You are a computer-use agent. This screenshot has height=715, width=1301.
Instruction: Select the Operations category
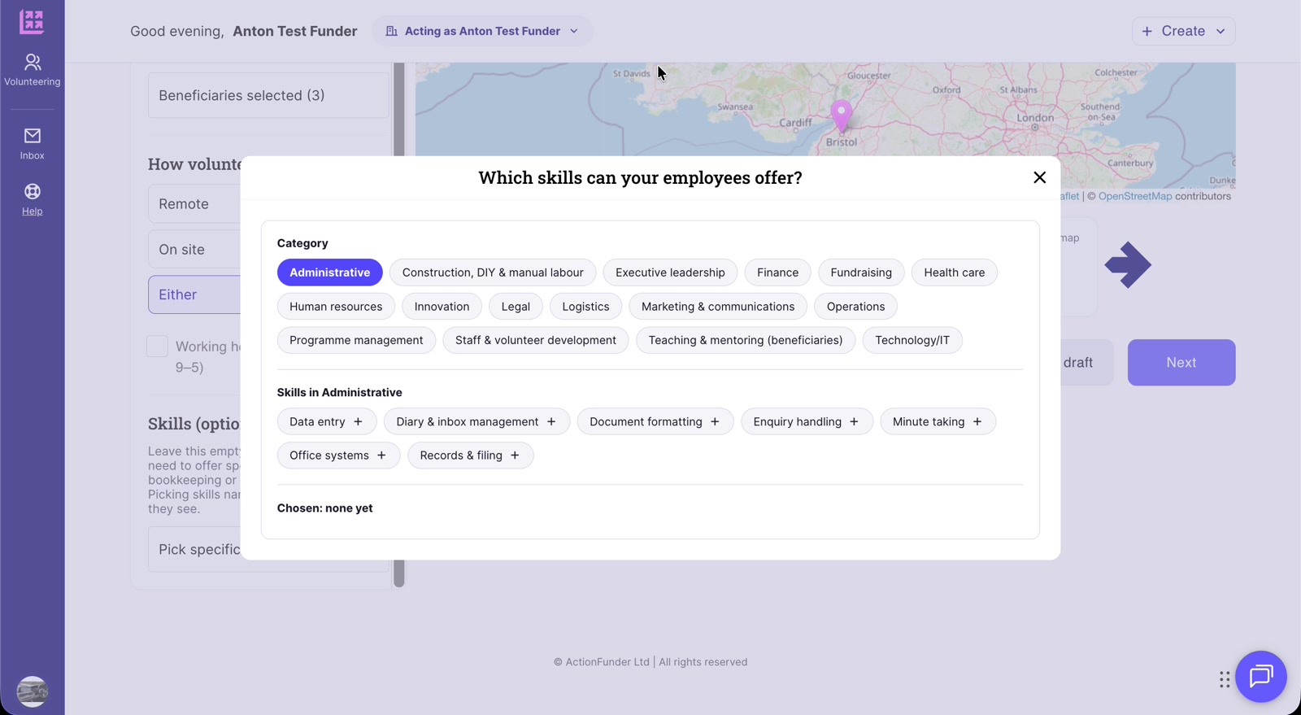[x=855, y=307]
